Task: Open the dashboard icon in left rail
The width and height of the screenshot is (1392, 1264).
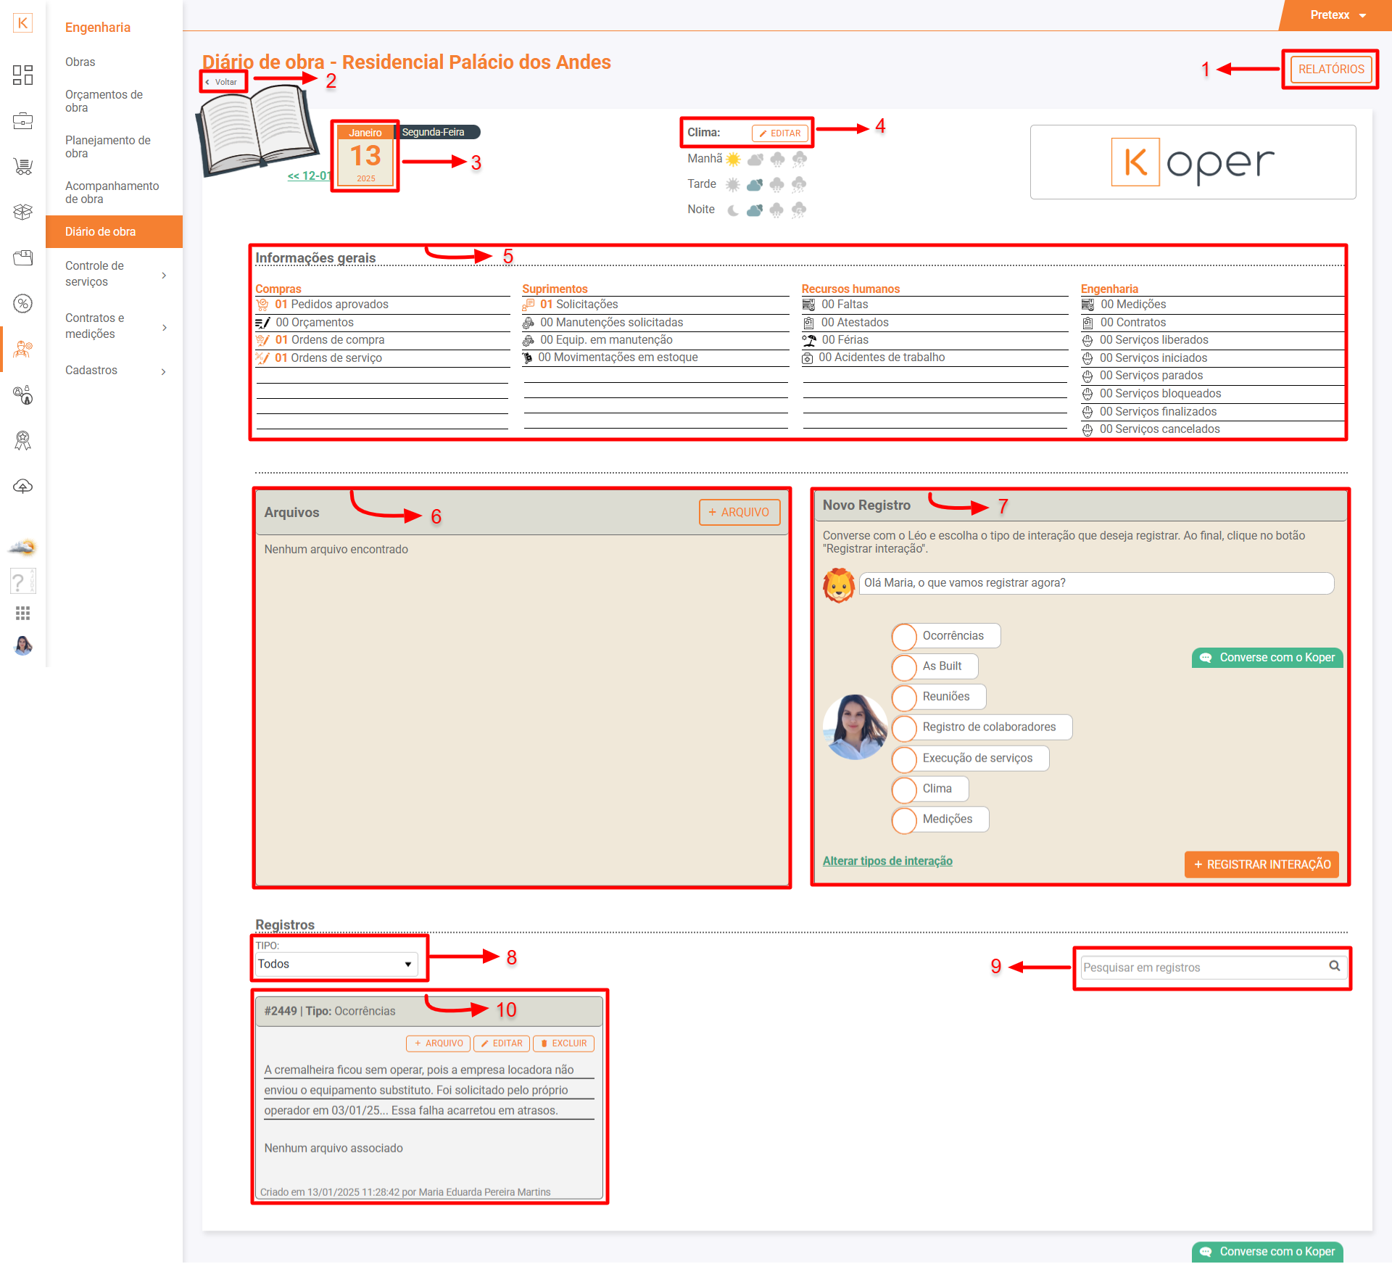Action: (23, 75)
